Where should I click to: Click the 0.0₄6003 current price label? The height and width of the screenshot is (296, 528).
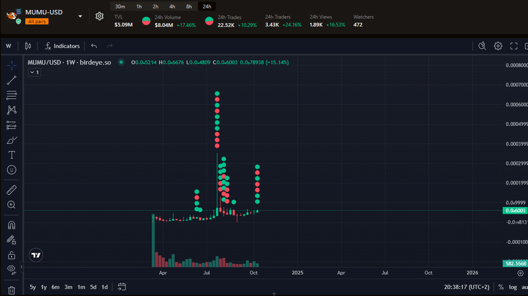[515, 210]
